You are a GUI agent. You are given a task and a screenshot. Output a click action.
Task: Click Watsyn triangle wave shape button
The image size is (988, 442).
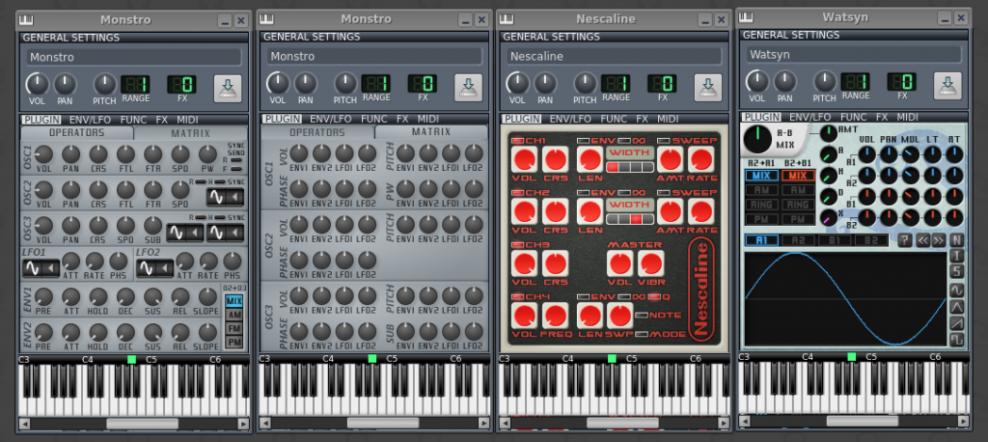click(956, 307)
